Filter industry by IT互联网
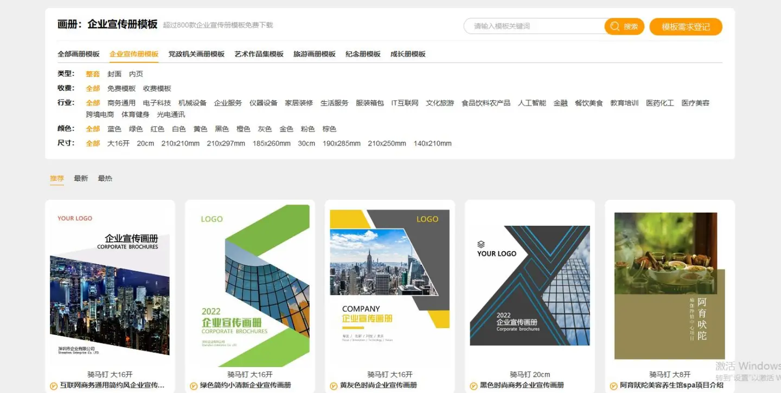Image resolution: width=781 pixels, height=393 pixels. (x=405, y=103)
